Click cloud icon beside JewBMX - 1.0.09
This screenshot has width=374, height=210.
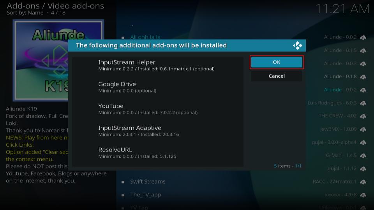[363, 129]
